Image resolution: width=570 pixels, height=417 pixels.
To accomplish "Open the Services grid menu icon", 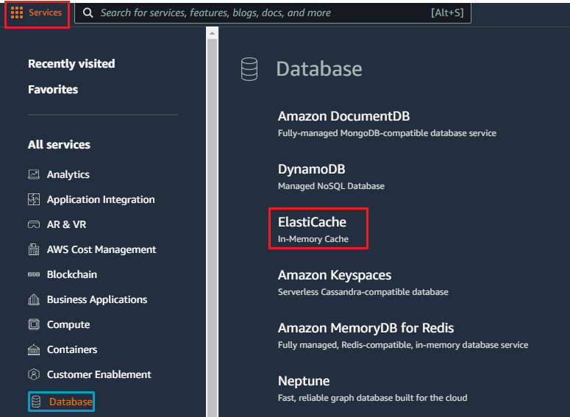I will [17, 13].
